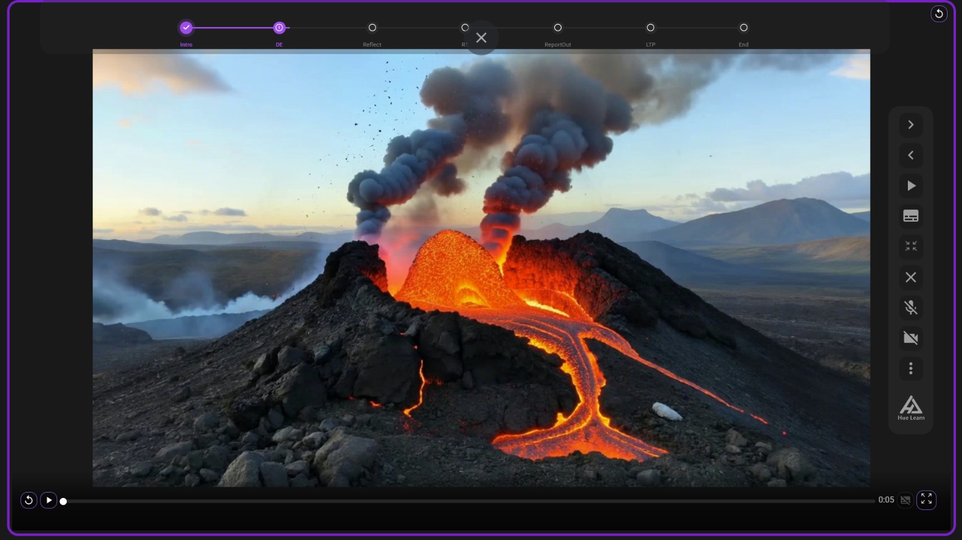The image size is (962, 540).
Task: Select the DE step marker
Action: [x=279, y=28]
